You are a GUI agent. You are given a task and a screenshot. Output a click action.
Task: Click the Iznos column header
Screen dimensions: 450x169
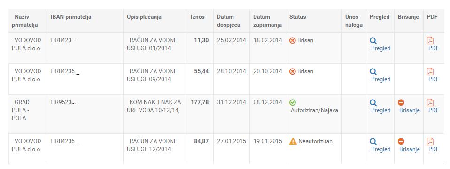tap(198, 17)
